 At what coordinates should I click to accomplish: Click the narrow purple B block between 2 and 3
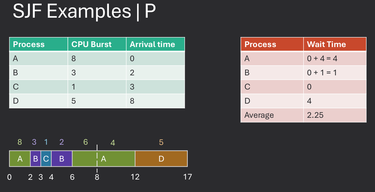click(x=36, y=159)
